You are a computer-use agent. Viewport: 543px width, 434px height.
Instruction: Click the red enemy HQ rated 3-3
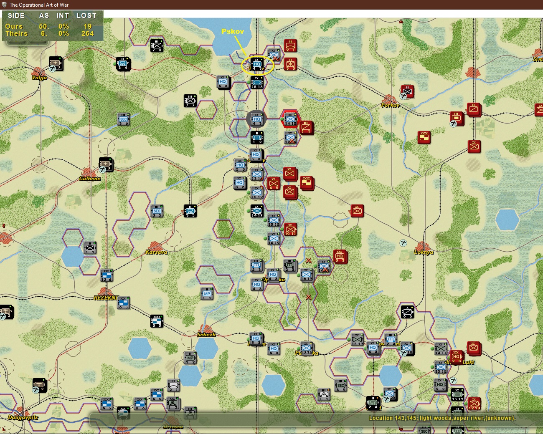pyautogui.click(x=340, y=256)
